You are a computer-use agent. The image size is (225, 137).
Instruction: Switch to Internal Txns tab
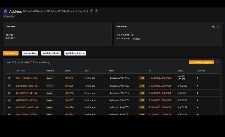point(30,53)
